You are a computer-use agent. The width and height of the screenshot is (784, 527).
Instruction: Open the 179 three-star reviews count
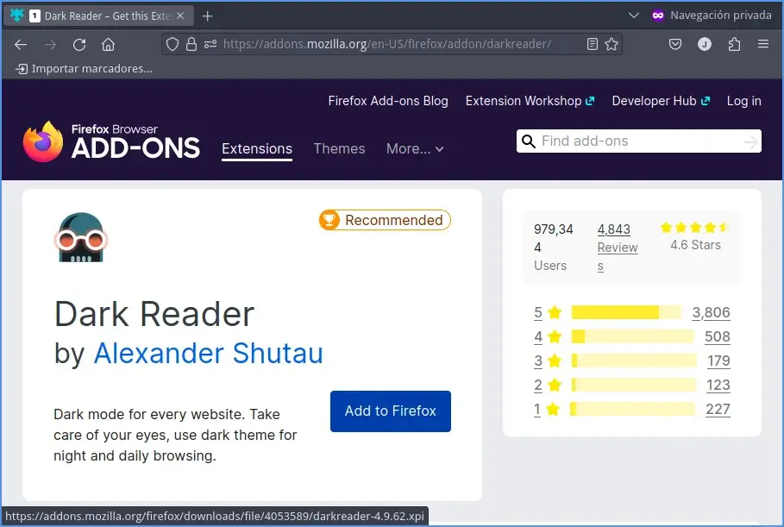[x=718, y=361]
